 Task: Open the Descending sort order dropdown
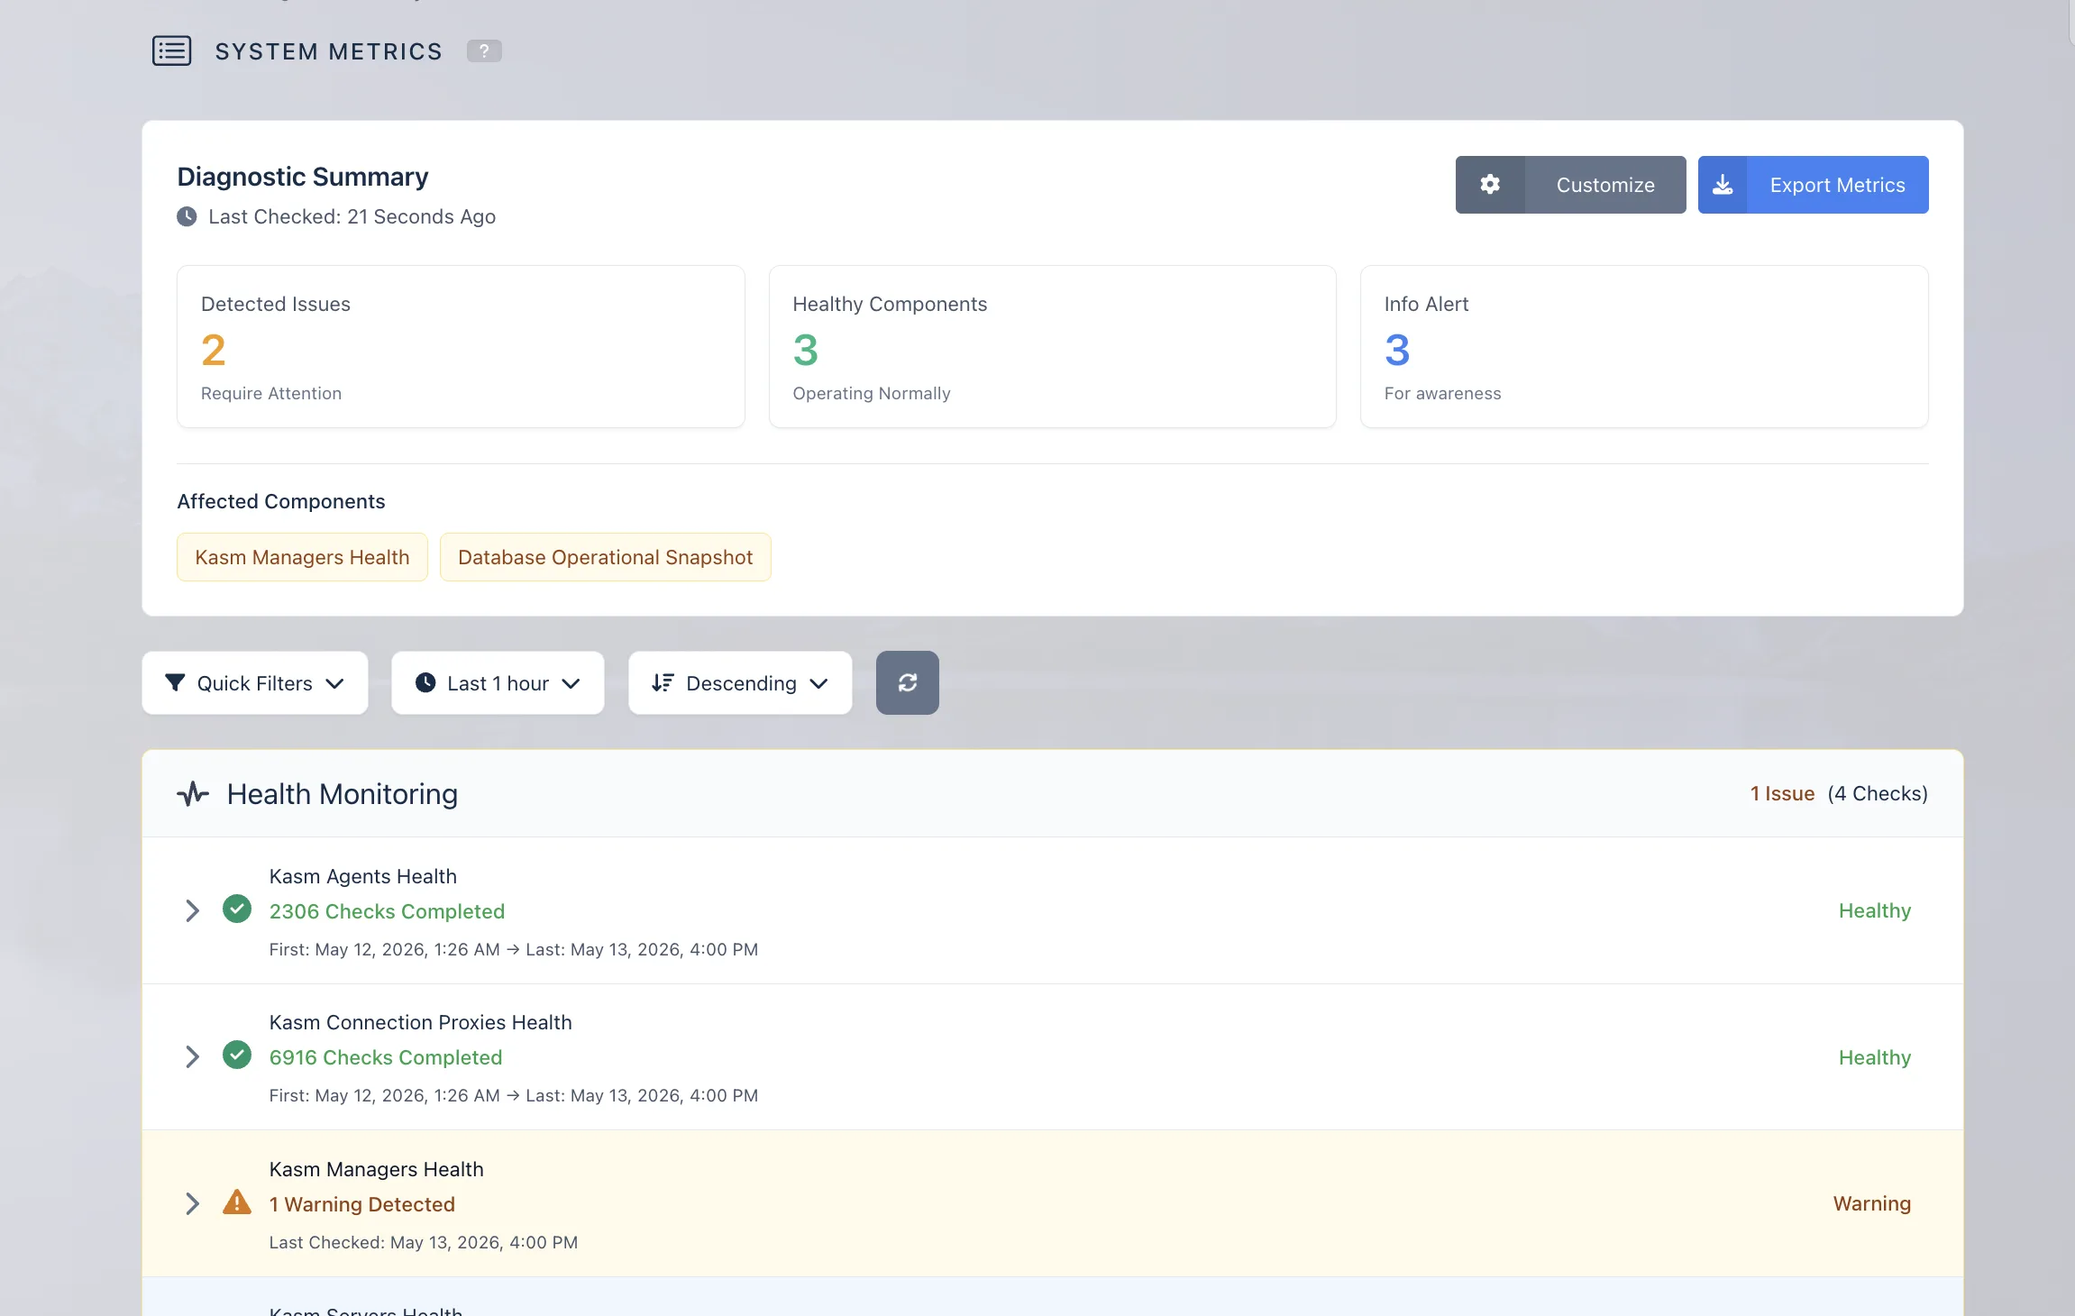pos(740,683)
